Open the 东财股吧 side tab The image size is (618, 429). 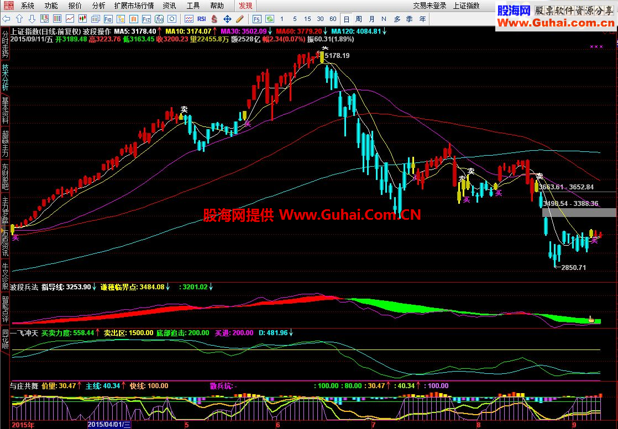click(x=5, y=177)
